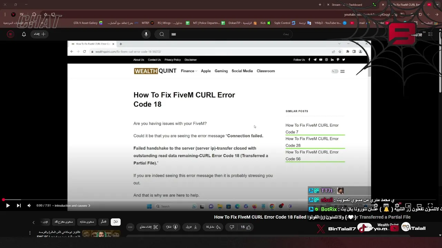Click the إنشاء create button
Image resolution: width=442 pixels, height=248 pixels.
pos(40,34)
